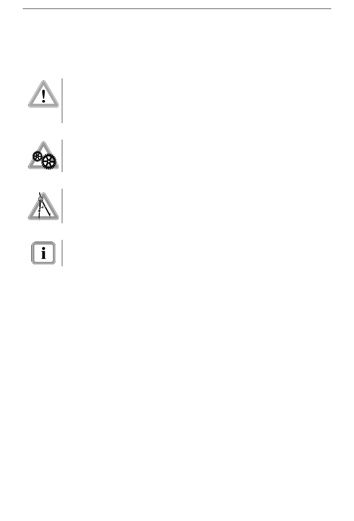Click the blank note area next to the compass symbol

point(197,206)
